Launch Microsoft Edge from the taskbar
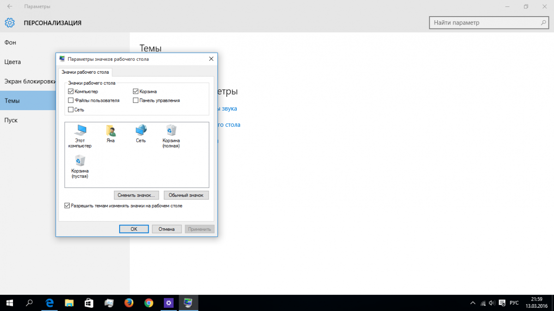This screenshot has width=554, height=311. (50, 303)
